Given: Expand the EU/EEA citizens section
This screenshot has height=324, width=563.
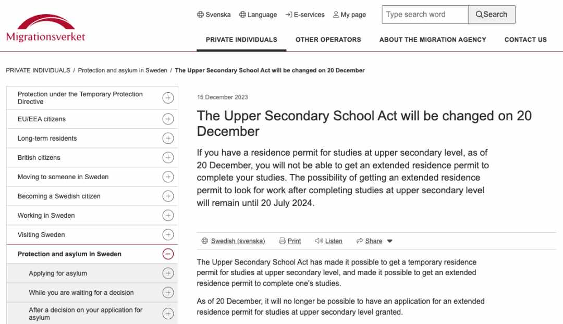Looking at the screenshot, I should [168, 119].
